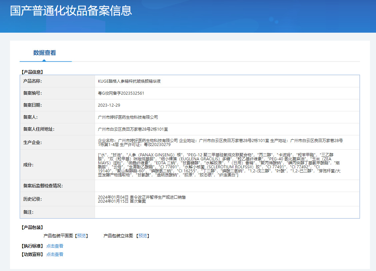The image size is (376, 271).
Task: Click the 【产品包装】 section heading
Action: pyautogui.click(x=32, y=228)
